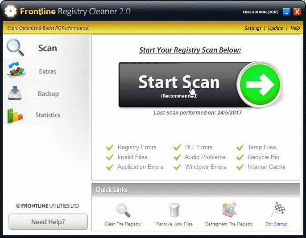This screenshot has height=238, width=306.
Task: Click the Defragment The Registry icon
Action: click(x=229, y=209)
